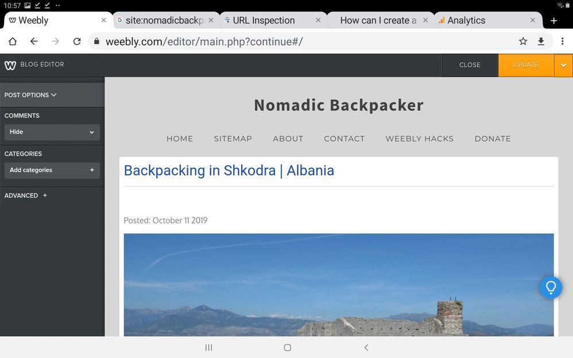
Task: Click the orange Update button
Action: point(525,65)
